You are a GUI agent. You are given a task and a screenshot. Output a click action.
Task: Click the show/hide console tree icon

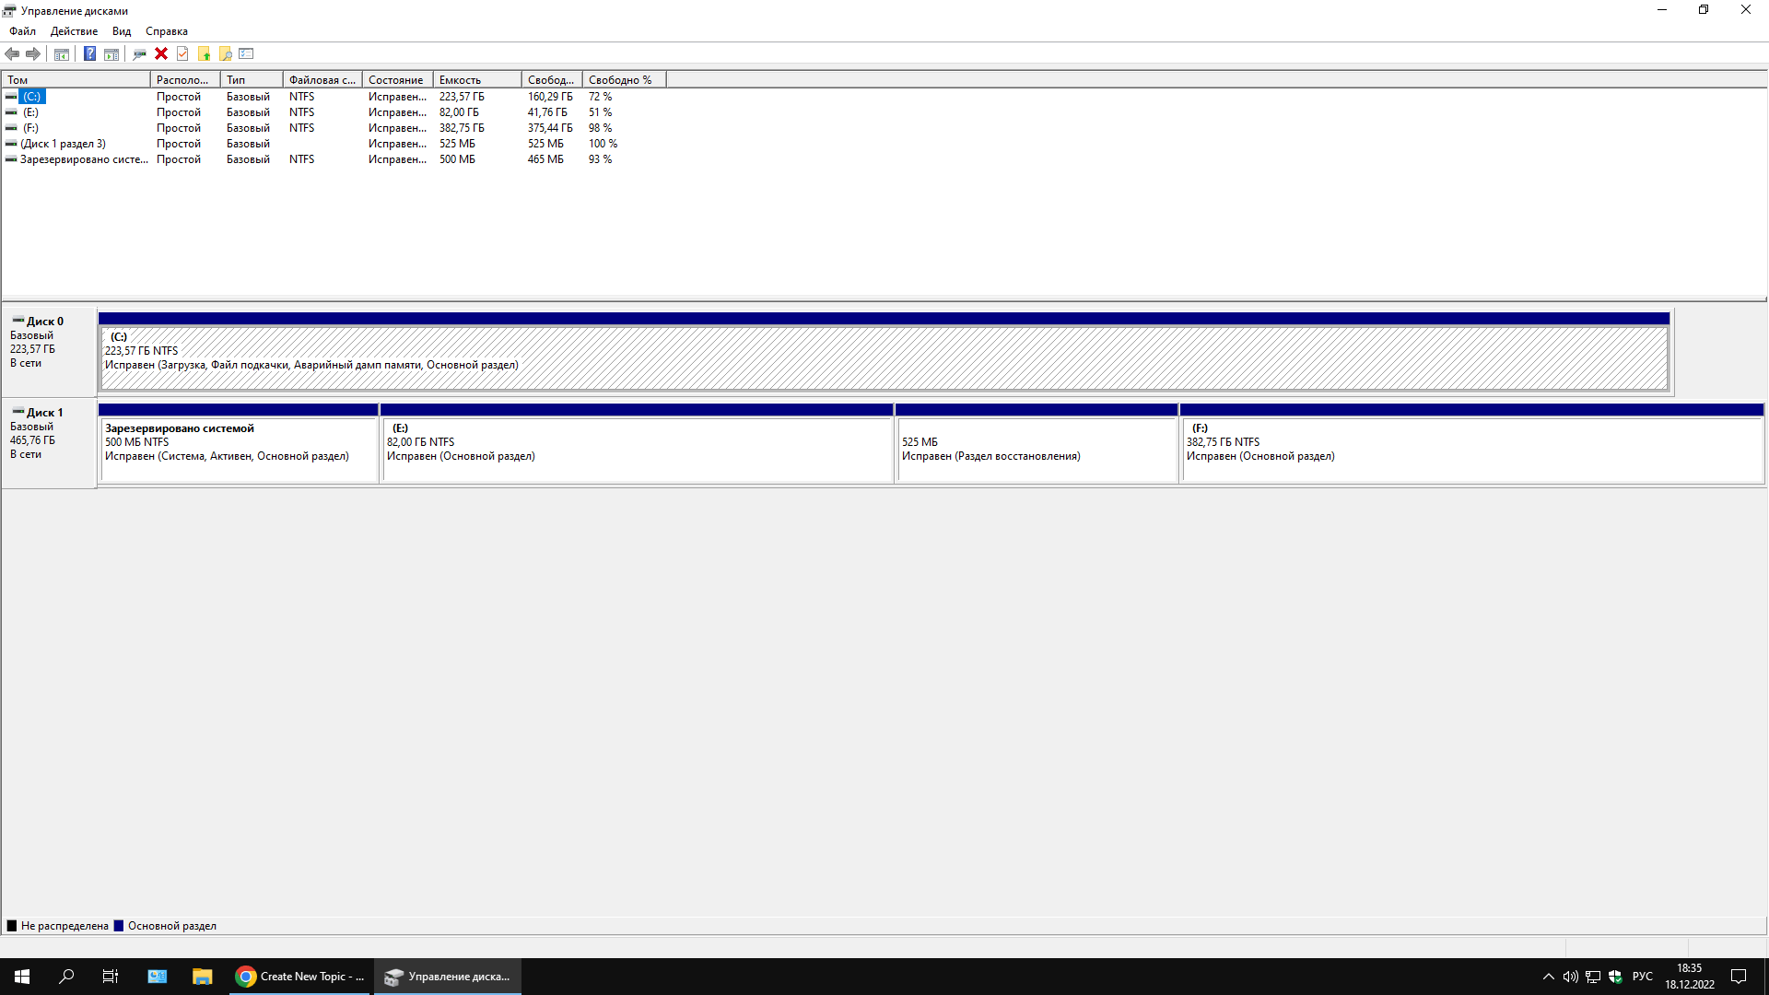62,53
